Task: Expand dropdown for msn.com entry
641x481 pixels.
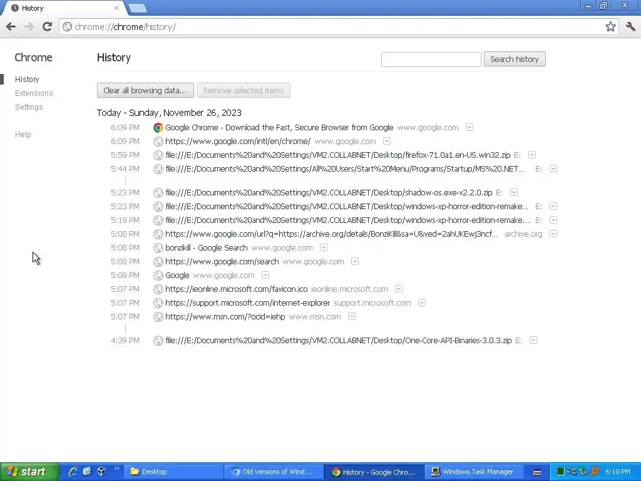Action: [x=352, y=316]
